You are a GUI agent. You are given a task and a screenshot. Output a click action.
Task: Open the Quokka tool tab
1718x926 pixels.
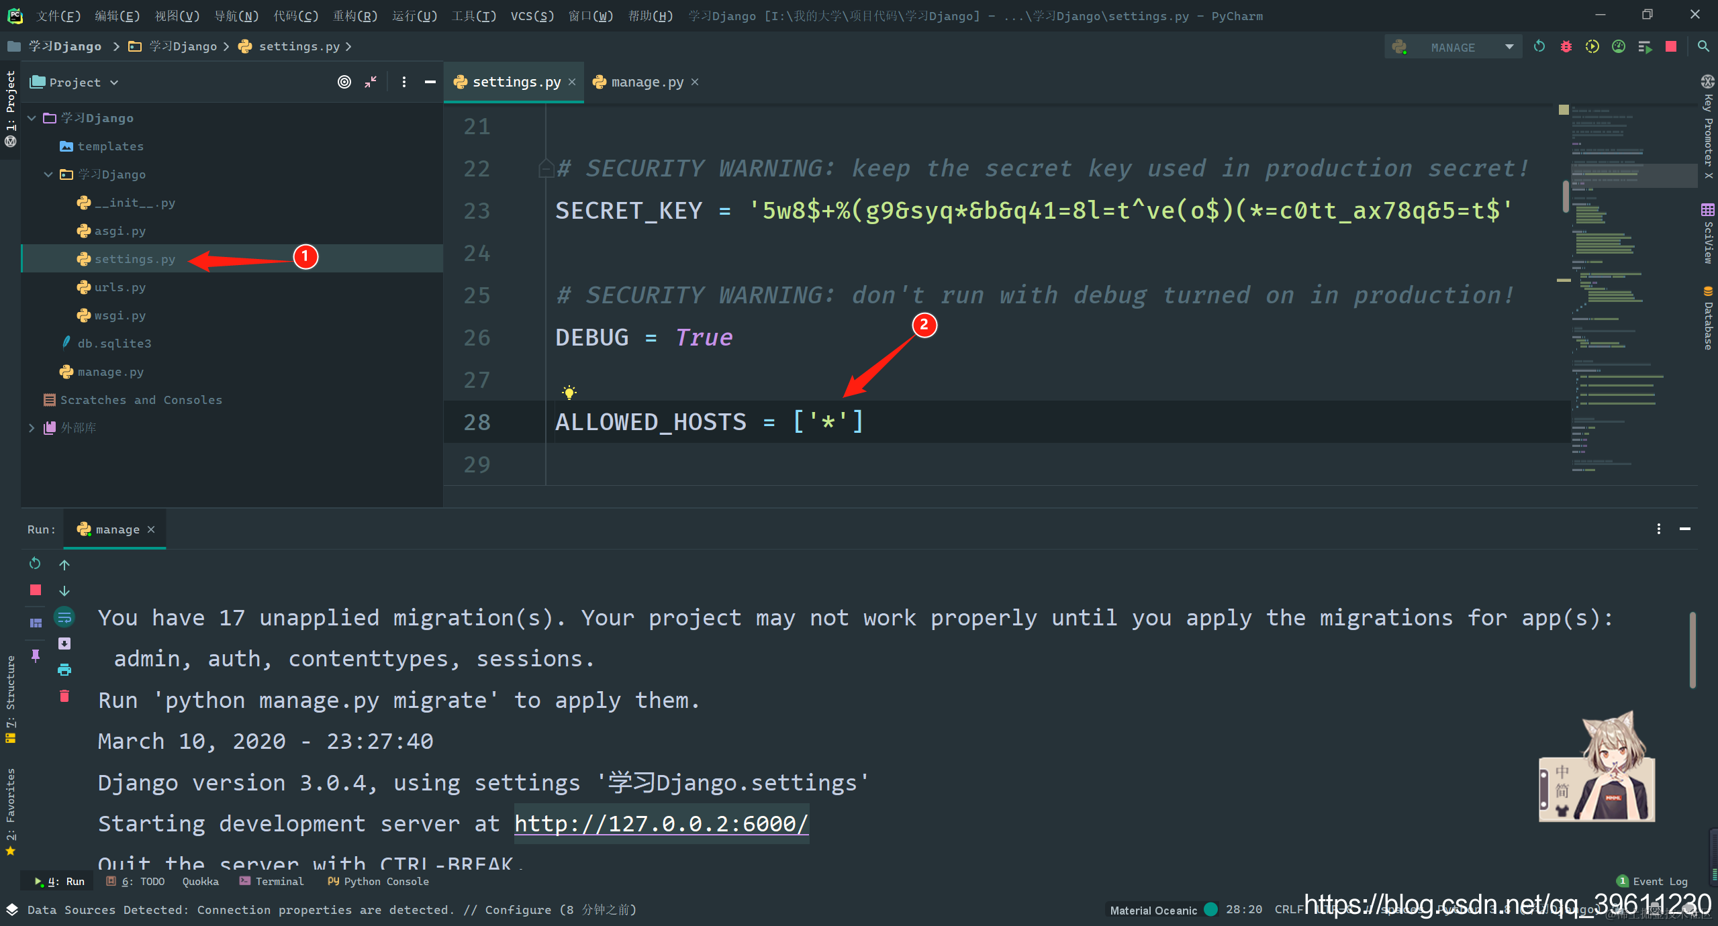[201, 881]
